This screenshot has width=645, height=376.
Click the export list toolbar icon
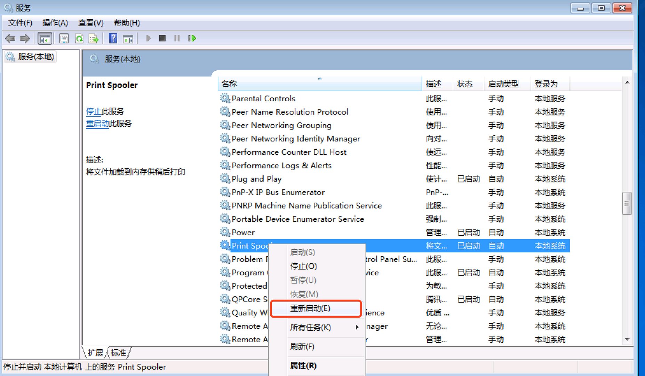pyautogui.click(x=93, y=38)
